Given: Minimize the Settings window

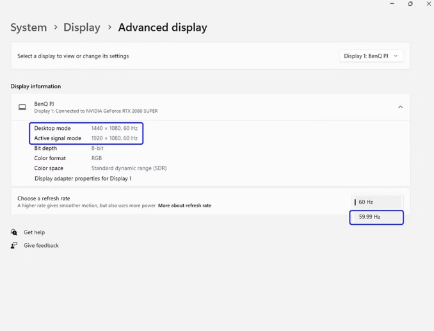Looking at the screenshot, I should (392, 4).
